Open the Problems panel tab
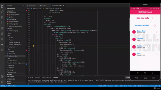 click(x=30, y=77)
